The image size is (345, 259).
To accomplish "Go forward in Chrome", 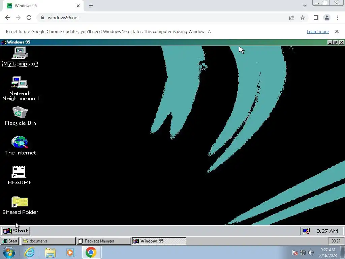I will point(18,18).
